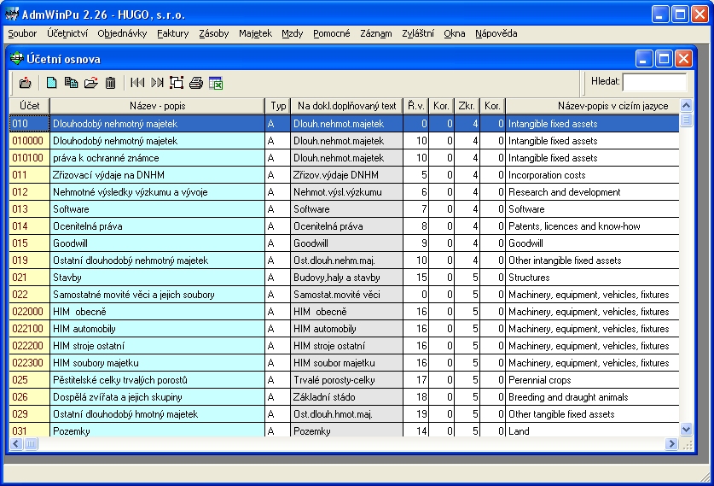Open the Pomocné menu

pyautogui.click(x=332, y=33)
